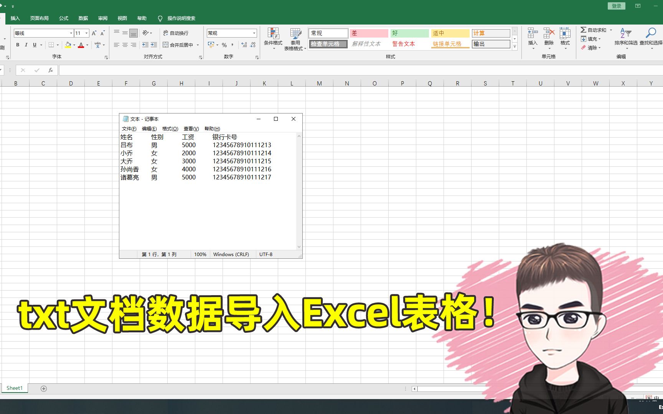Viewport: 663px width, 414px height.
Task: Decrease font size with the smaller A icon
Action: 102,33
